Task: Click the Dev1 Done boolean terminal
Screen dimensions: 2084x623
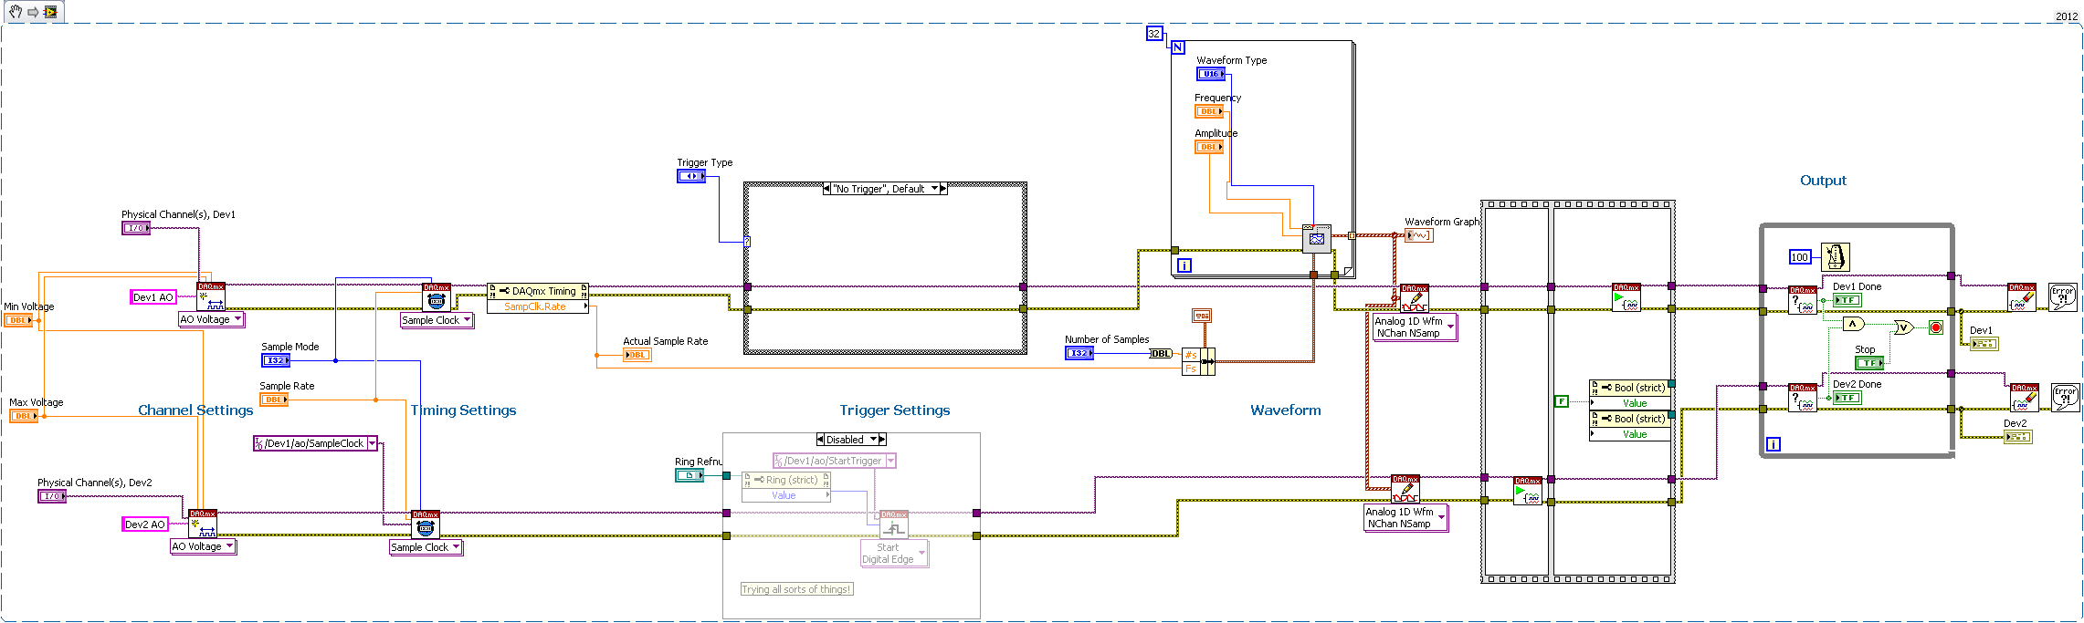Action: [x=1847, y=300]
